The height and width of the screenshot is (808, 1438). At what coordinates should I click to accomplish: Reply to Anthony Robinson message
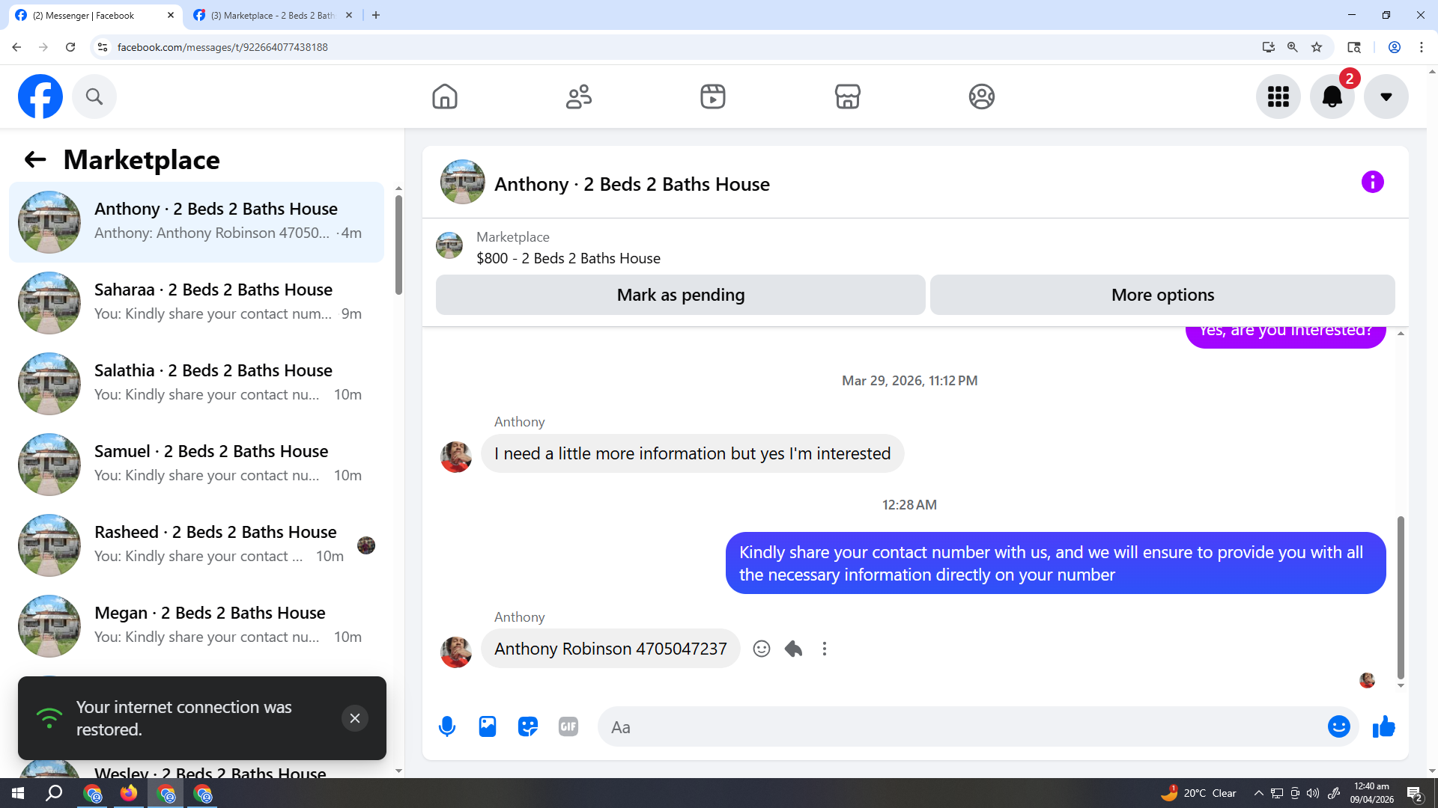click(793, 649)
